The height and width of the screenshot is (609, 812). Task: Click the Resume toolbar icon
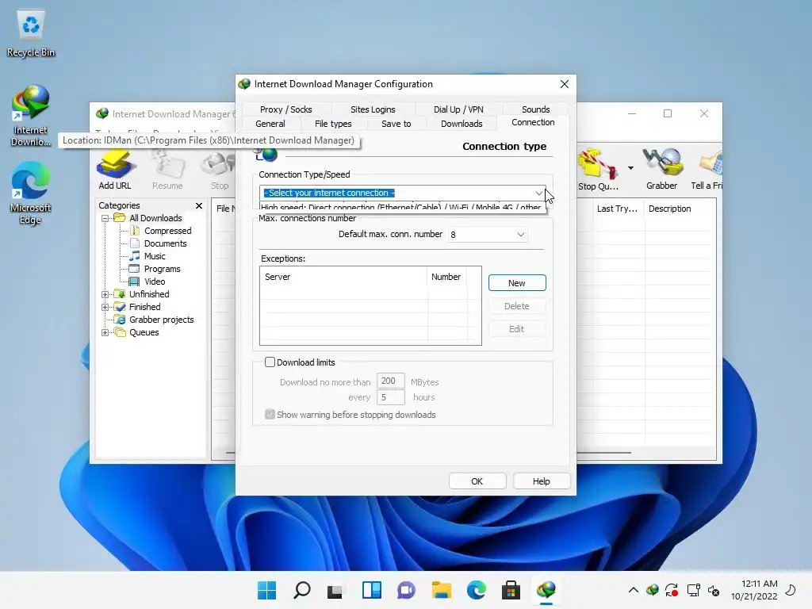167,170
